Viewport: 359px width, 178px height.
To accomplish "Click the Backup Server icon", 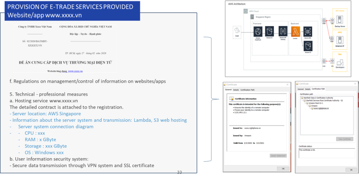I will 339,19.
